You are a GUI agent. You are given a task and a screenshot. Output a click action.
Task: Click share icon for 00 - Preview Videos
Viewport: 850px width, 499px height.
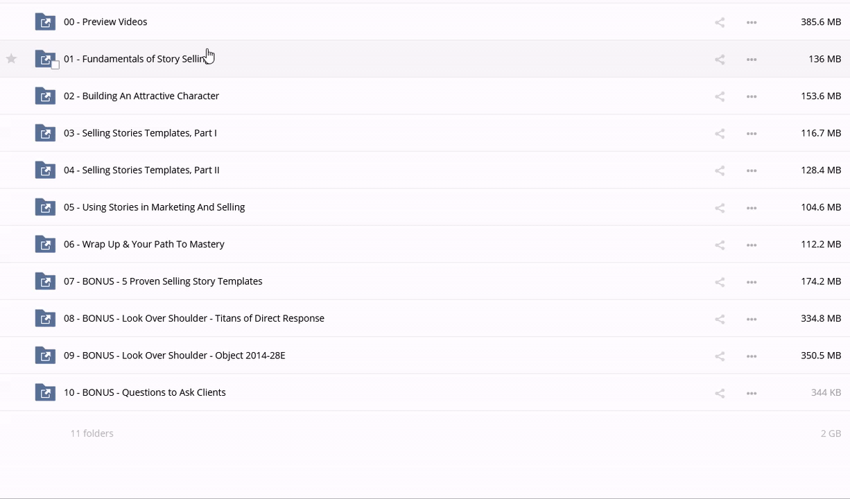(x=720, y=22)
